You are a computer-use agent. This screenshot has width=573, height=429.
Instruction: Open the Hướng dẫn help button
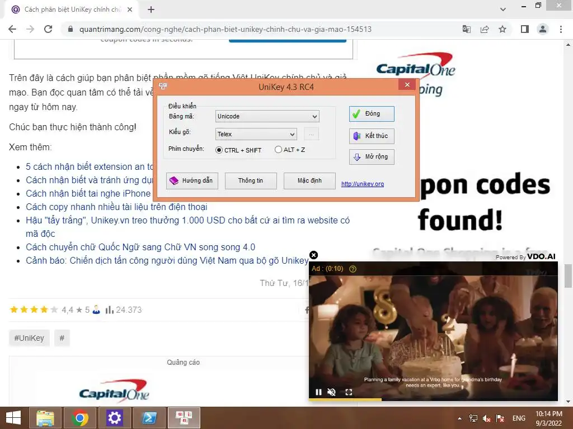(x=192, y=181)
